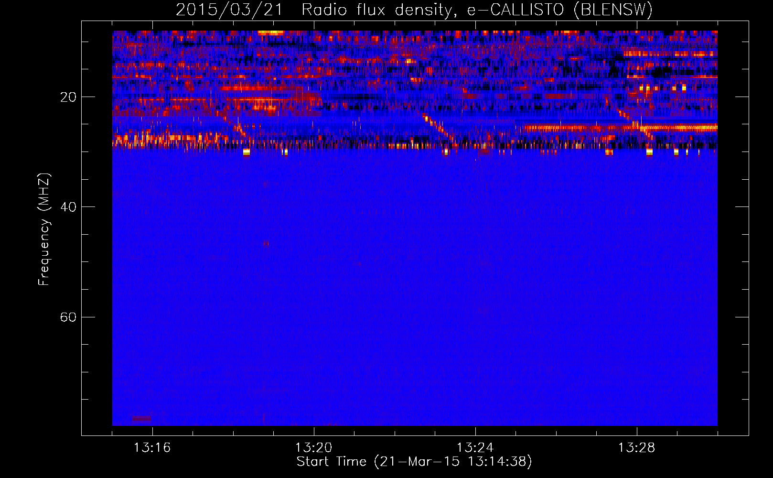Click the date '2015/03/21' in the title
This screenshot has height=478, width=773.
(x=229, y=10)
